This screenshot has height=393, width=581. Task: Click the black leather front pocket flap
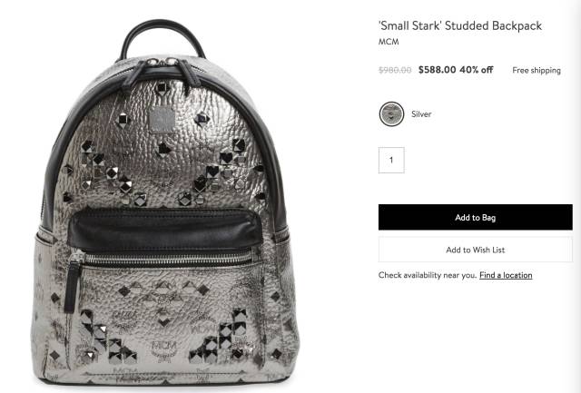(x=165, y=230)
